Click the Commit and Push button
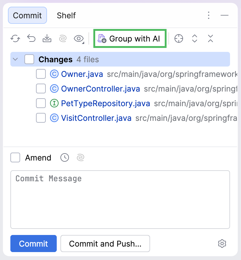The image size is (241, 260). tap(105, 244)
